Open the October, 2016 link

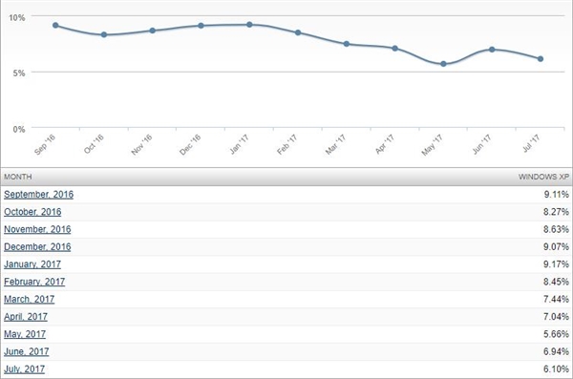click(x=32, y=212)
